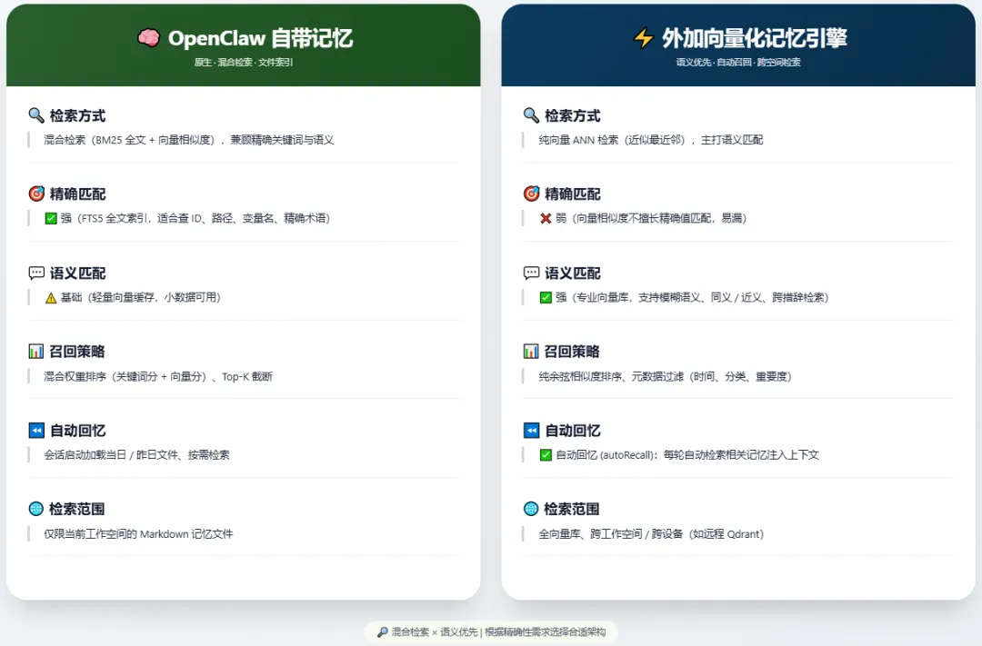Click the speech bubble icon in OpenClaw 语义匹配
The image size is (982, 646).
[36, 273]
